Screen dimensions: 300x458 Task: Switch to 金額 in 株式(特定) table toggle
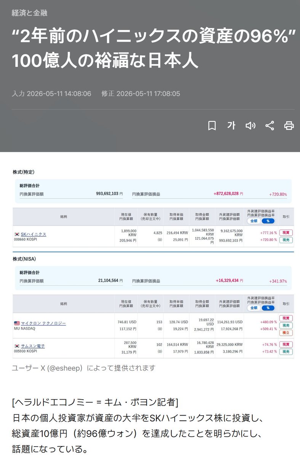click(x=253, y=221)
